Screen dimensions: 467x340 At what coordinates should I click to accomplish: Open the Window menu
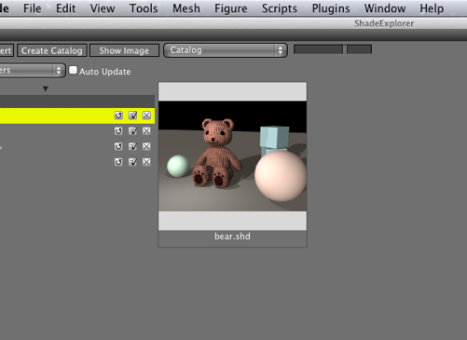(385, 8)
